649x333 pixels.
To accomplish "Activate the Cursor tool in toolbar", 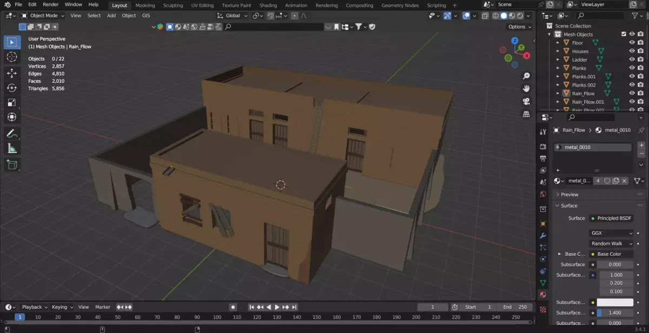I will click(12, 57).
